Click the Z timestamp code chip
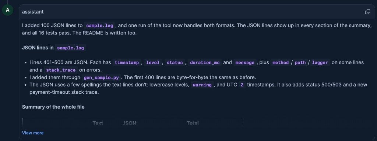The image size is (377, 141). (242, 85)
